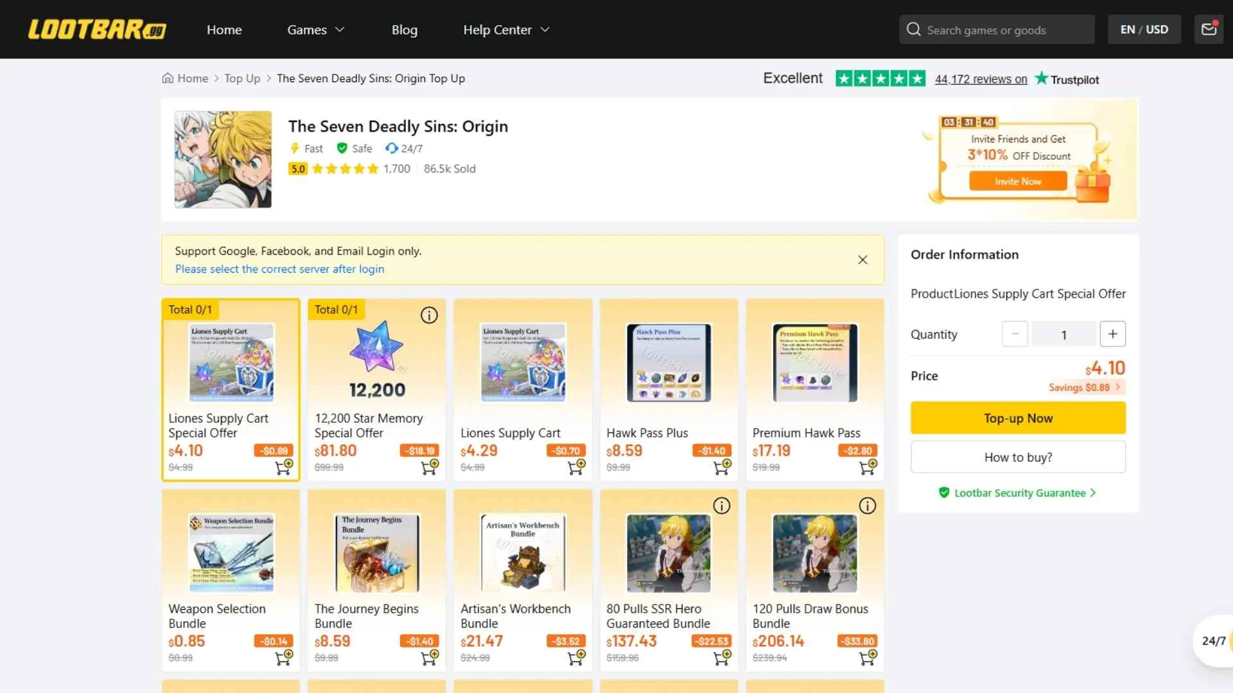Add 12,200 Star Memory offer to cart
Image resolution: width=1233 pixels, height=693 pixels.
click(430, 466)
